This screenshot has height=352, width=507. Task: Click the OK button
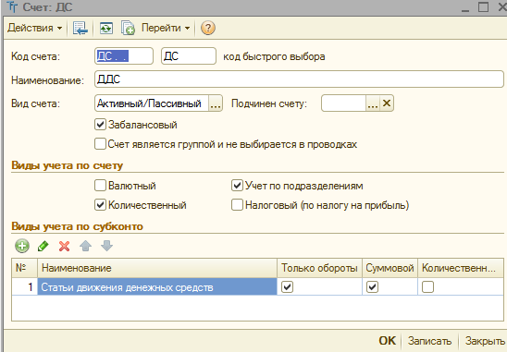387,341
